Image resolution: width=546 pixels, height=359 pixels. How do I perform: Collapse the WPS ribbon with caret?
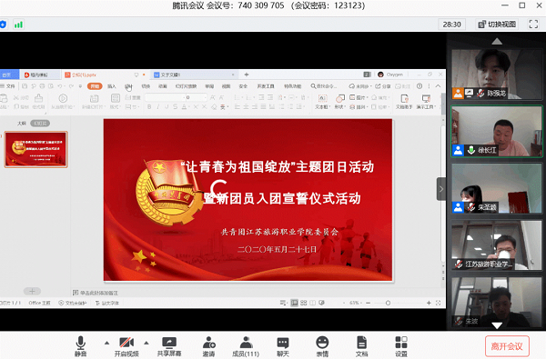point(438,86)
